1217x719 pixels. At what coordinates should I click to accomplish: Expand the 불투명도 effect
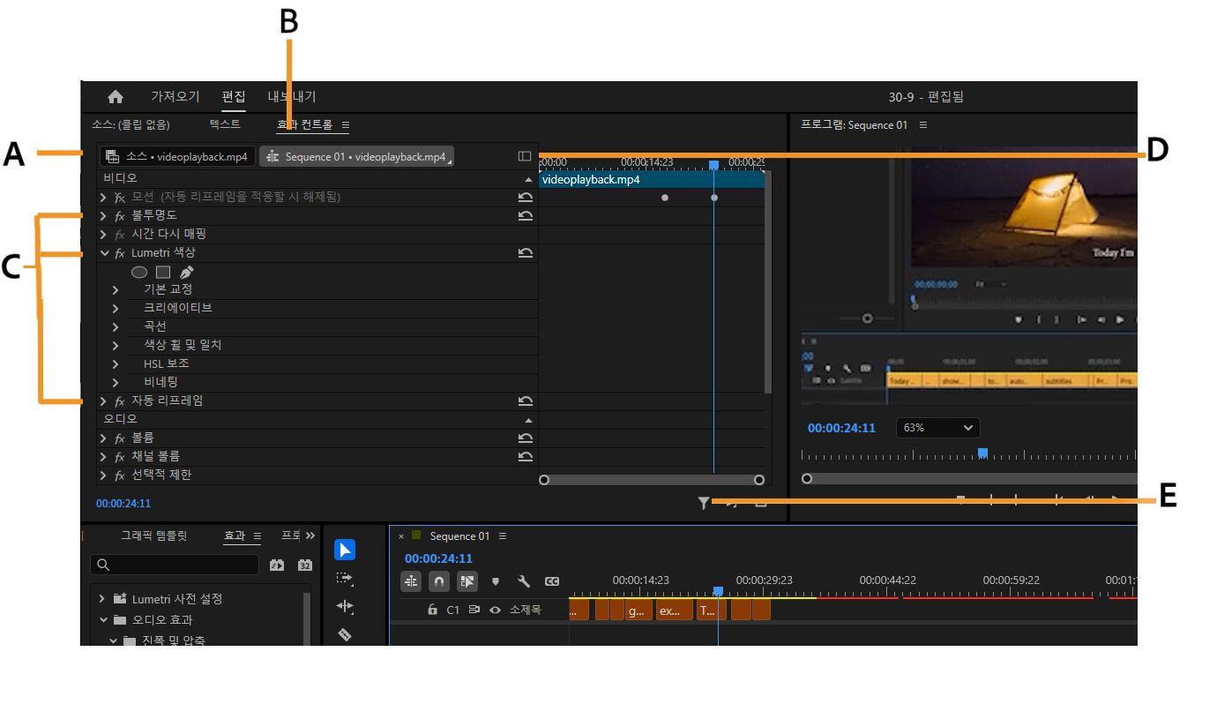[104, 216]
